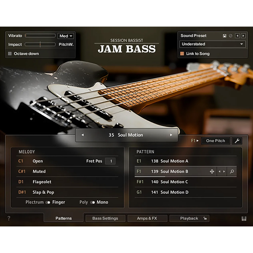Click the wrench settings icon near One Pitch
The image size is (253, 253).
point(237,141)
